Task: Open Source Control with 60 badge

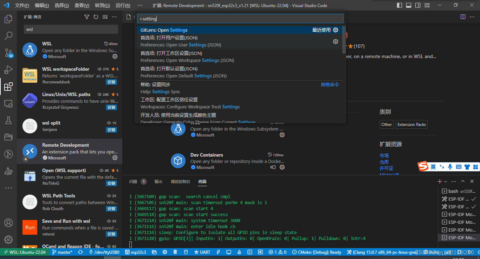Action: [x=8, y=53]
